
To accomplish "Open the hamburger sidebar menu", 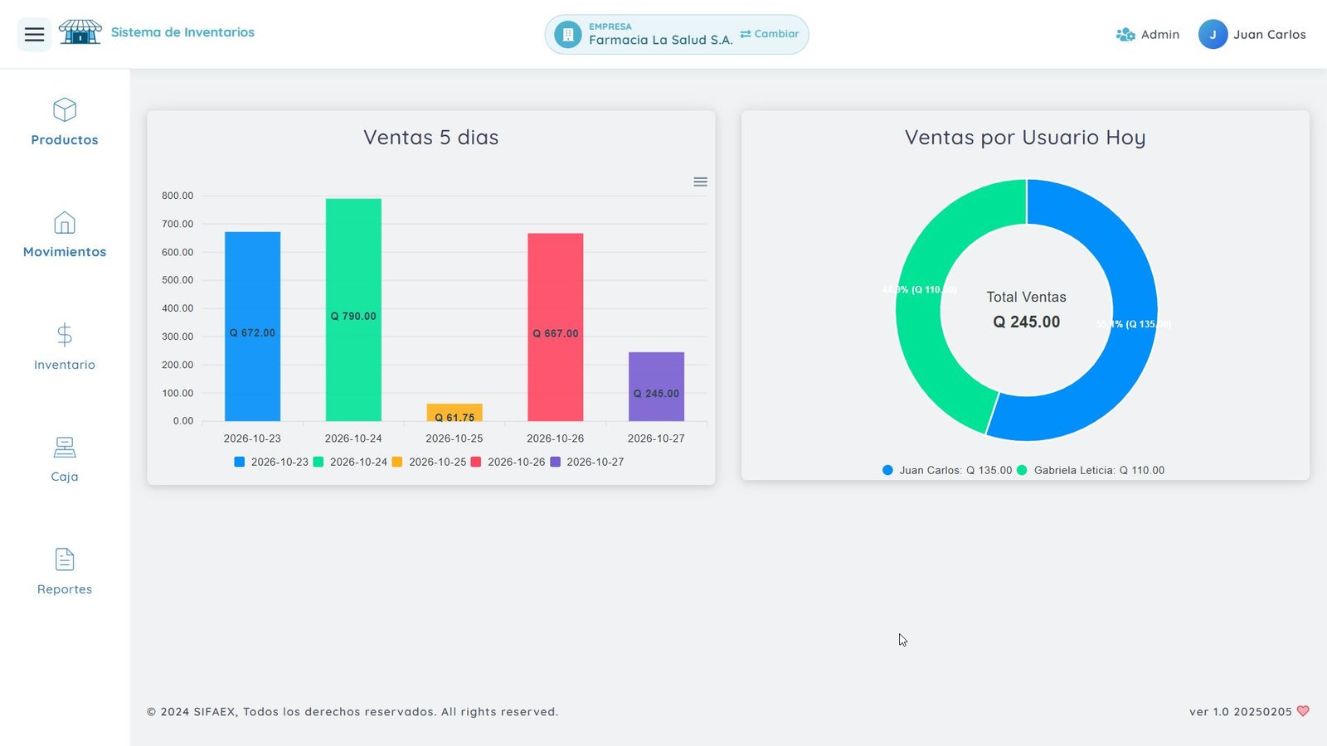I will [x=34, y=34].
